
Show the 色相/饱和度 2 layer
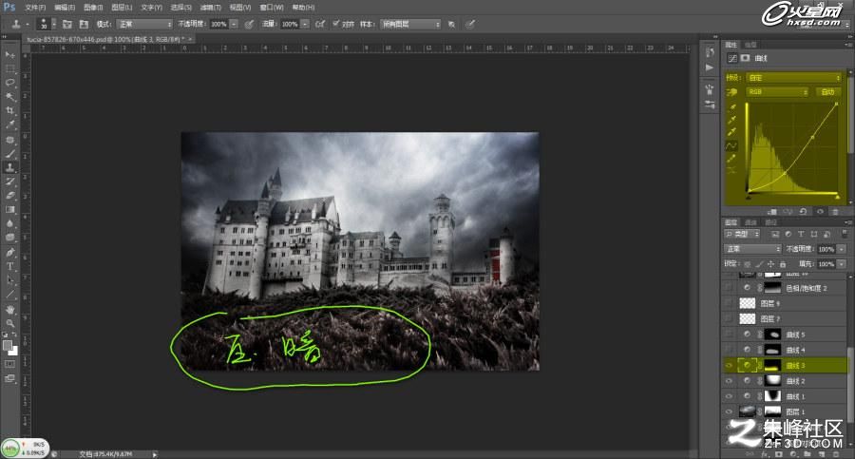(729, 288)
